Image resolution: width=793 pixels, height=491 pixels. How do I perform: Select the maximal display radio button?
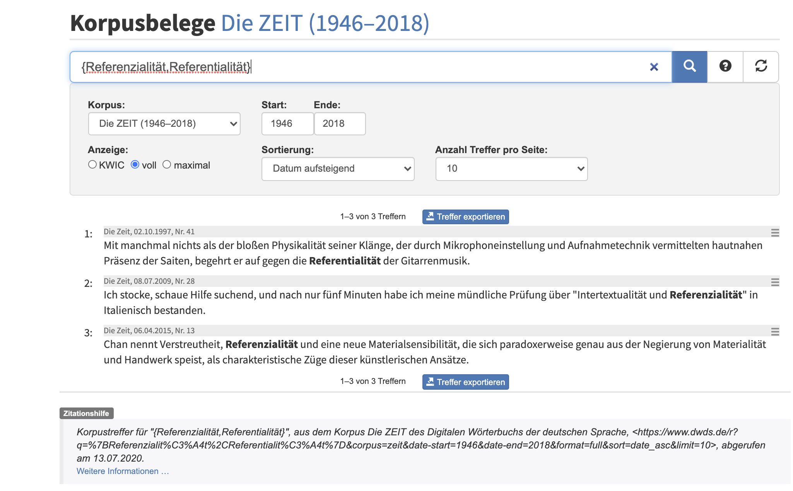pos(167,165)
